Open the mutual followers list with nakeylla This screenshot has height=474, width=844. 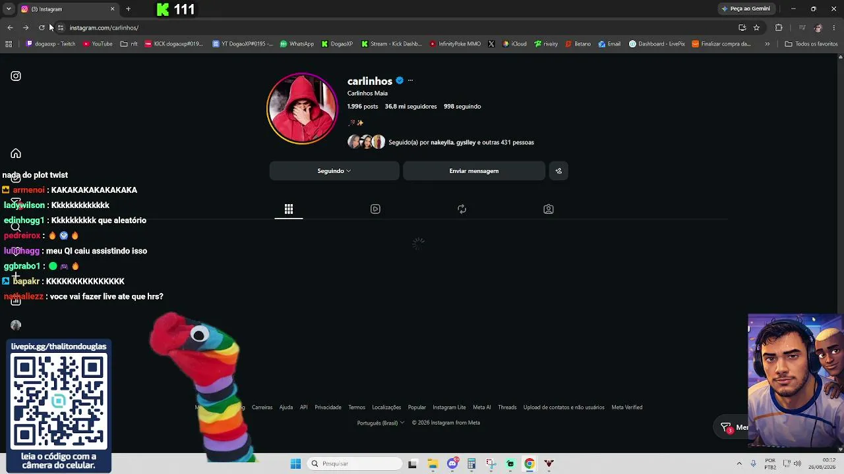[x=461, y=142]
